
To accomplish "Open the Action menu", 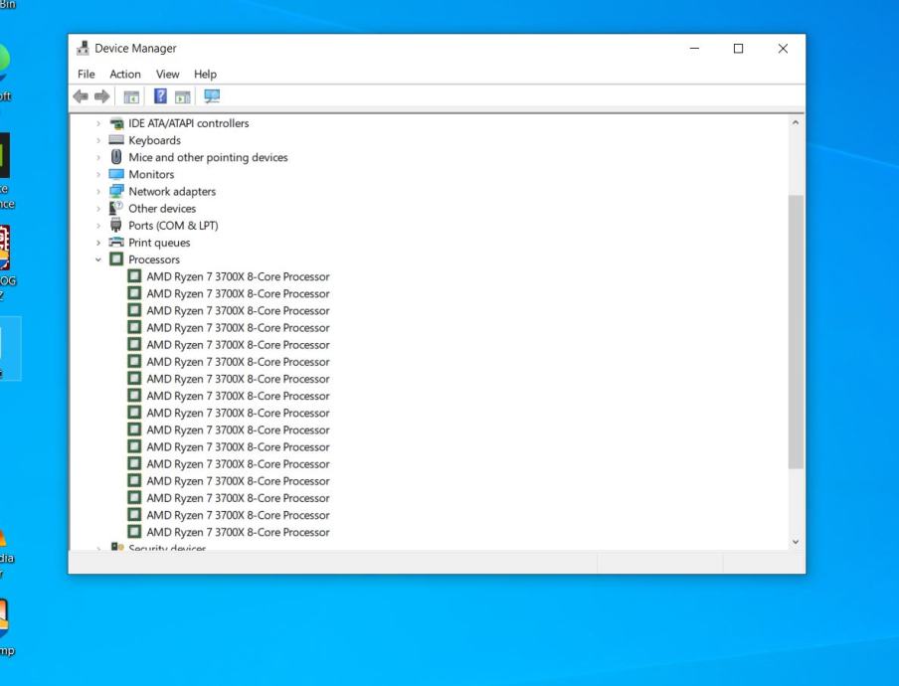I will coord(125,74).
